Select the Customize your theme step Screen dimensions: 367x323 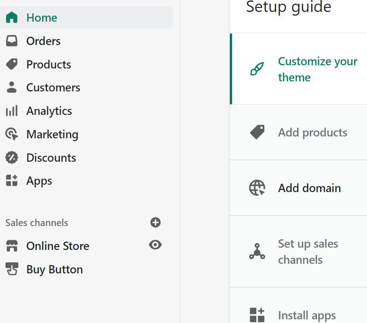[x=299, y=69]
